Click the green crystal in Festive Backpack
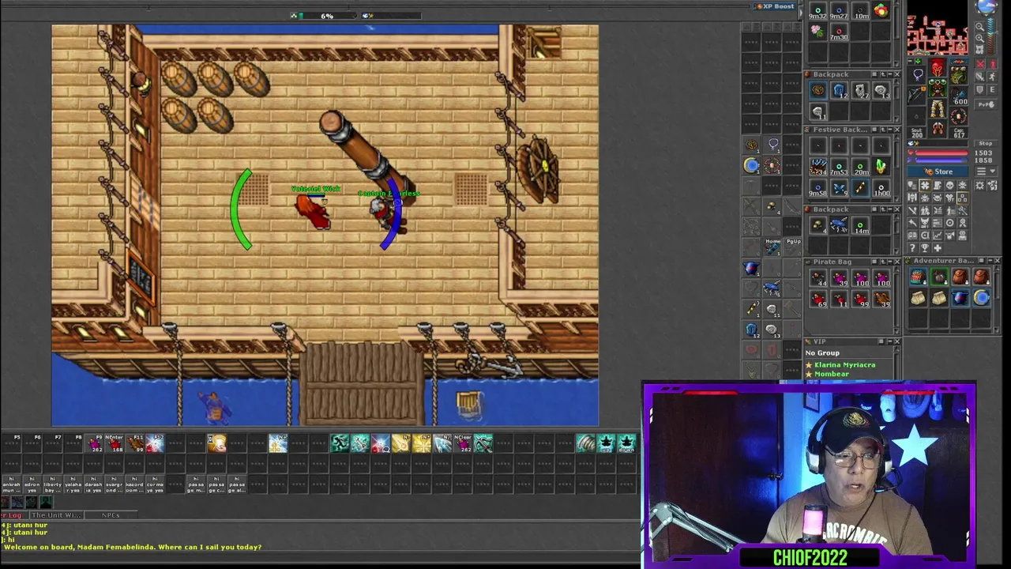Image resolution: width=1011 pixels, height=569 pixels. pos(881,167)
